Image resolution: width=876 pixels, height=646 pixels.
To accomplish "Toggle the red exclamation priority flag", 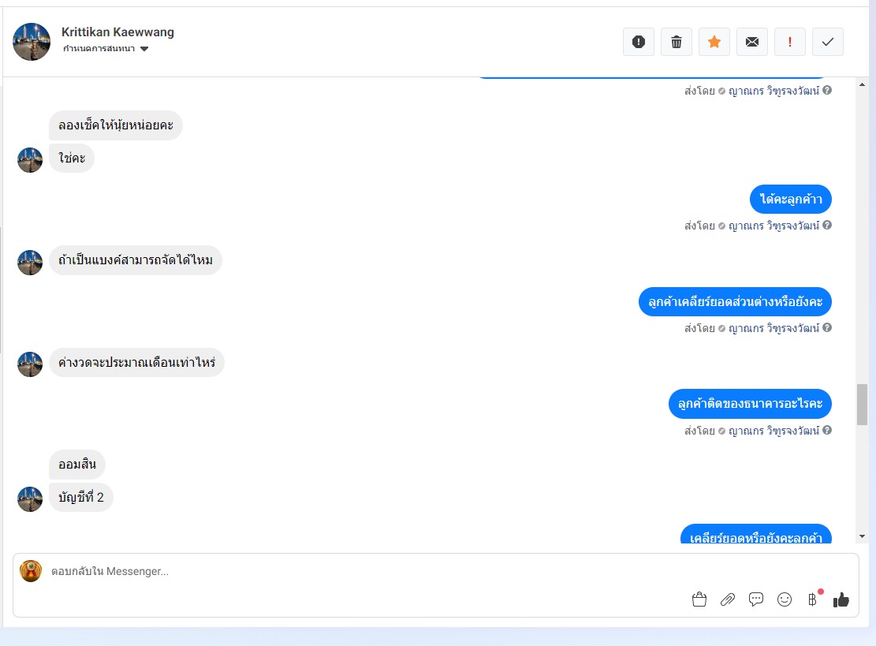I will coord(790,42).
